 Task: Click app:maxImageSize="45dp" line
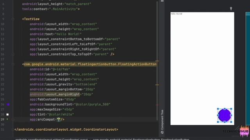(52, 110)
